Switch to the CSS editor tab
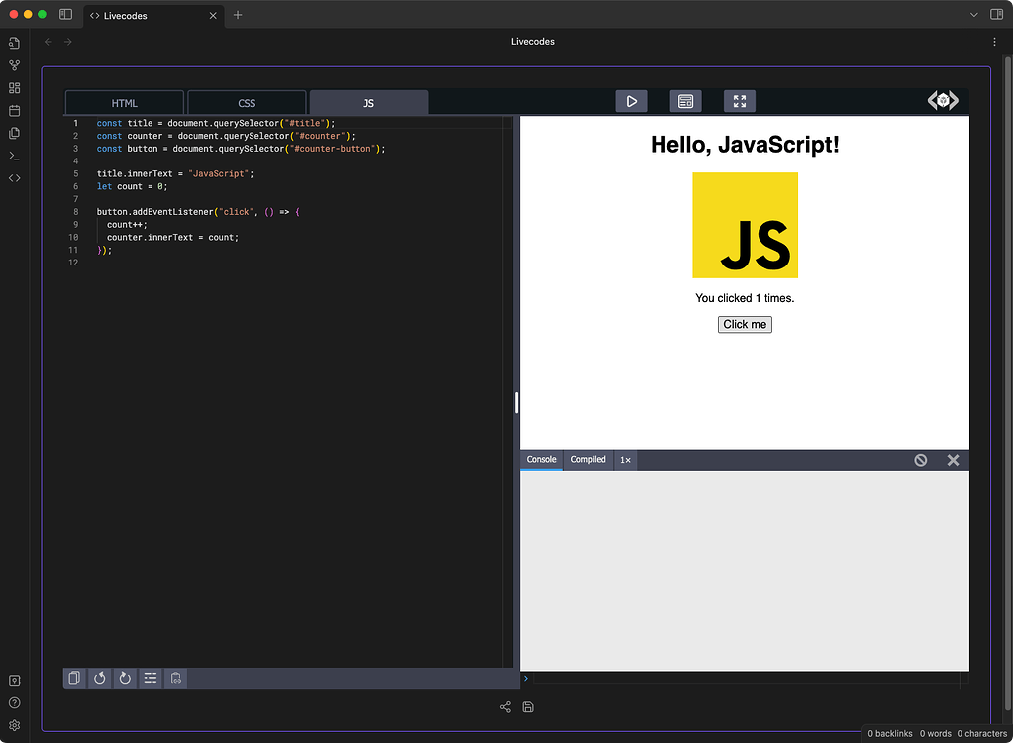 click(x=246, y=102)
